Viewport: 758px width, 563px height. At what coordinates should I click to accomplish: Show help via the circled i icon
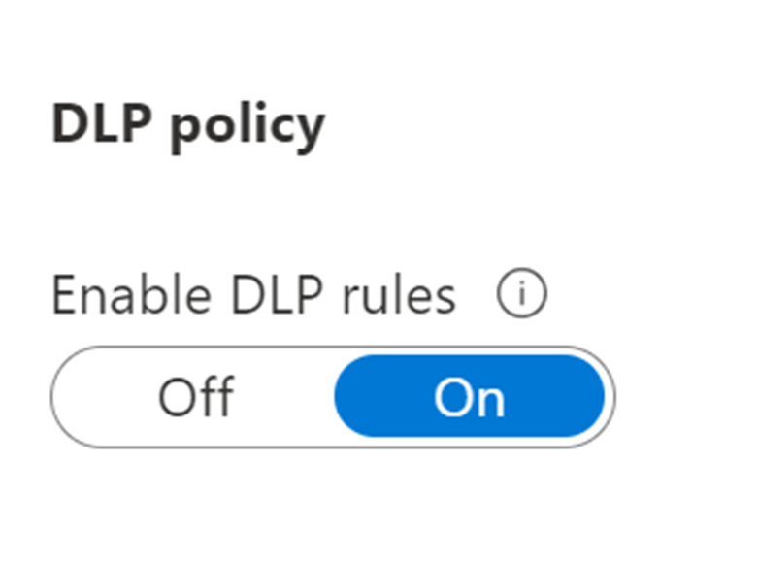coord(522,295)
